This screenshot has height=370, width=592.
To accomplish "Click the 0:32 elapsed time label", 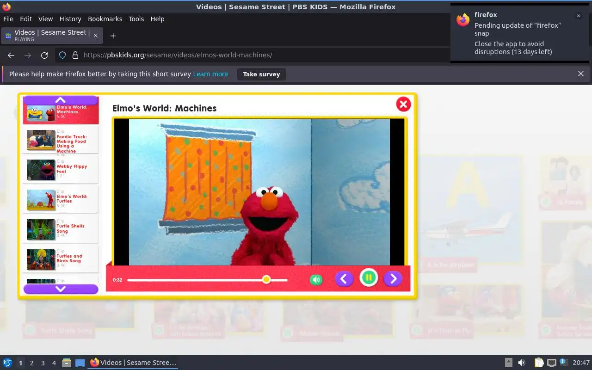I will point(117,280).
